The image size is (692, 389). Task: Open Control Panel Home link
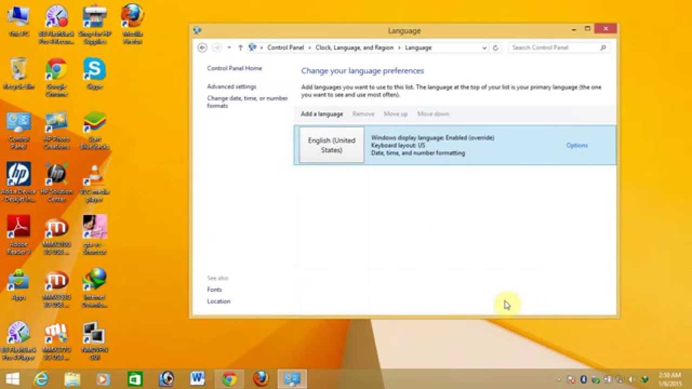point(234,68)
